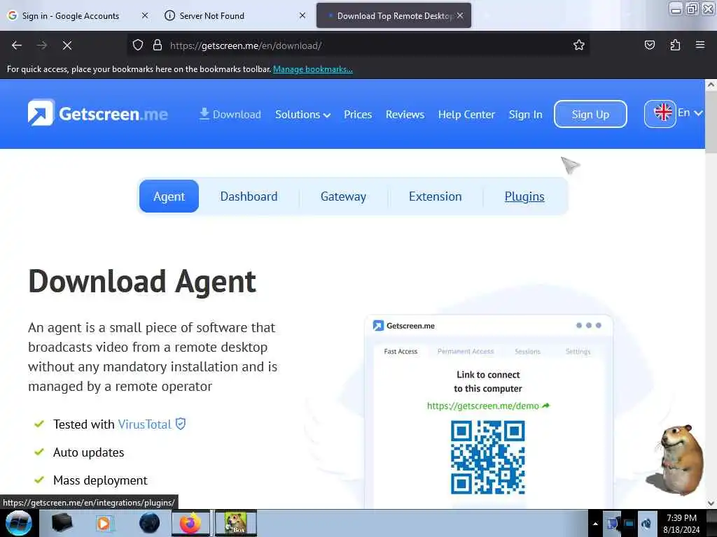Expand the En language dropdown

click(x=690, y=113)
